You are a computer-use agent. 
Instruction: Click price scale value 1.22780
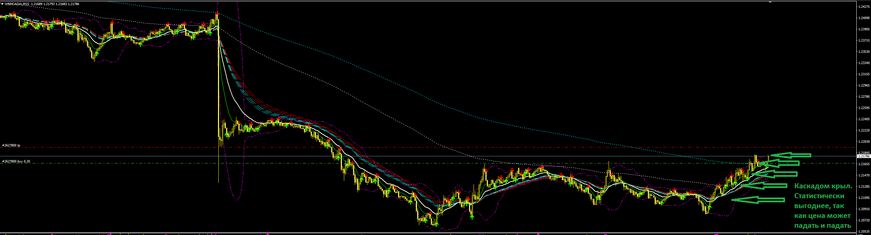864,96
